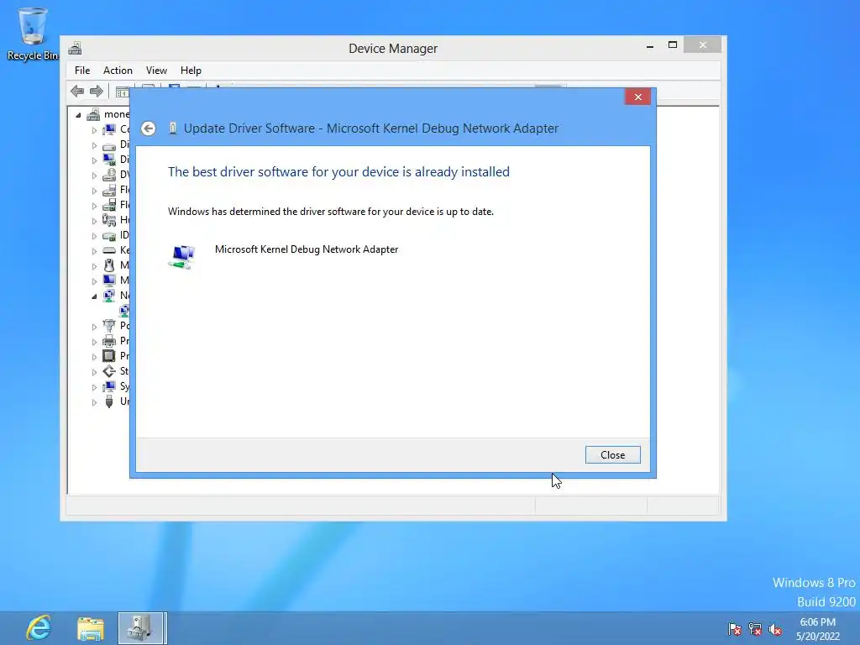Click the 'Windows has determined the driver' sentence
This screenshot has width=860, height=645.
pos(331,211)
